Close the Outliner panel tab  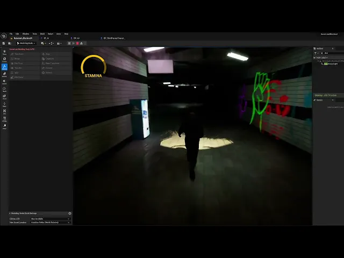coord(333,48)
